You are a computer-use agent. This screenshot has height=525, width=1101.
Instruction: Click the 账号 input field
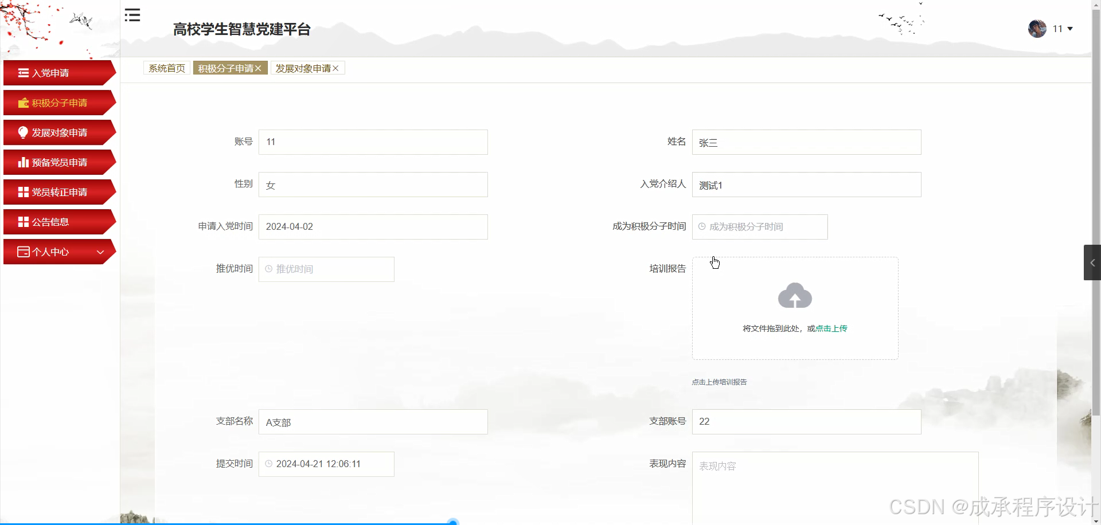point(373,142)
